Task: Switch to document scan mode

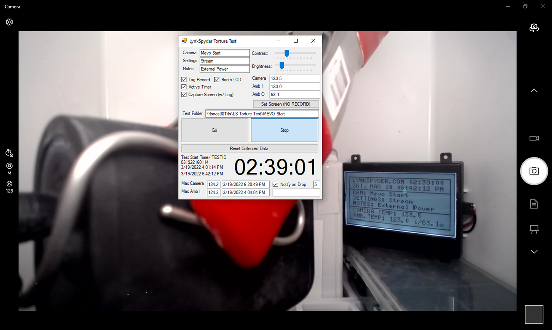Action: coord(533,204)
